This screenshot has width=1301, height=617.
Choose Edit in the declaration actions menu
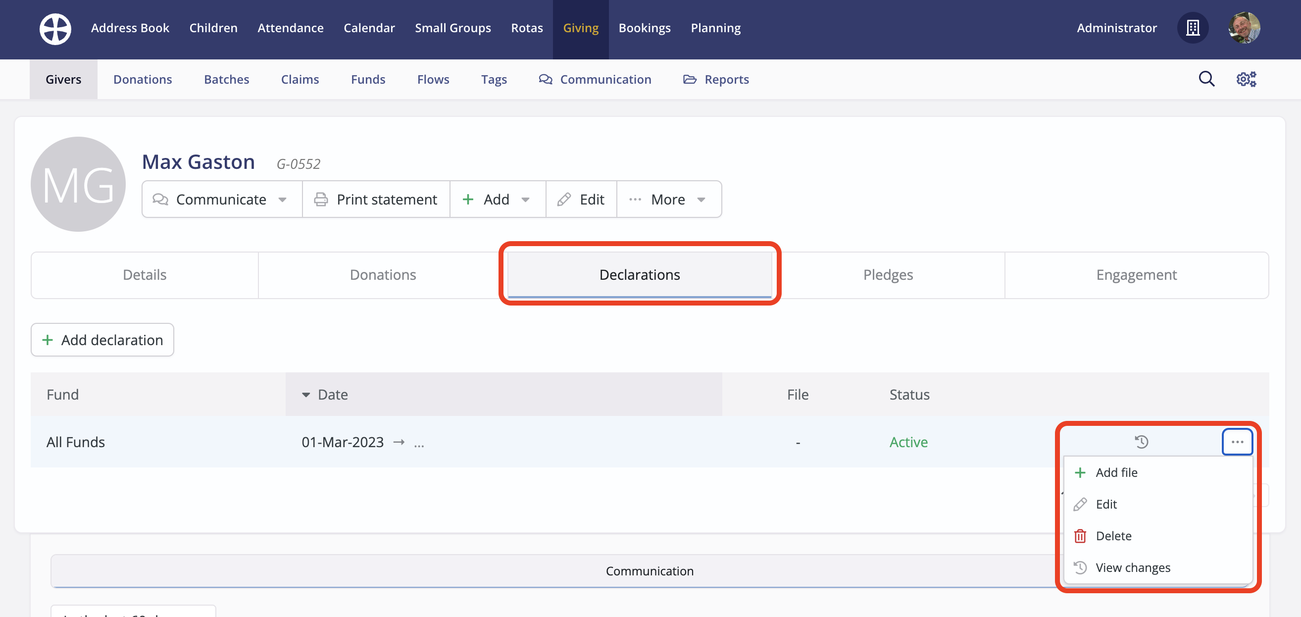click(x=1105, y=504)
